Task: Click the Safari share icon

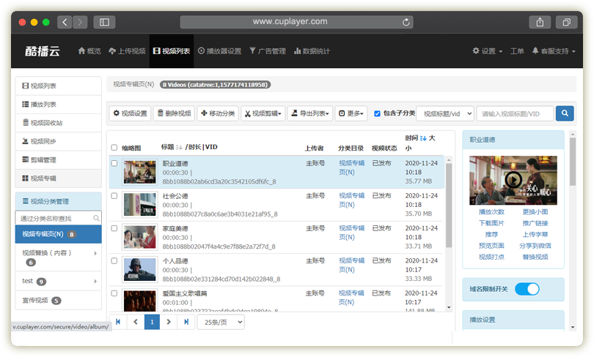Action: (540, 22)
